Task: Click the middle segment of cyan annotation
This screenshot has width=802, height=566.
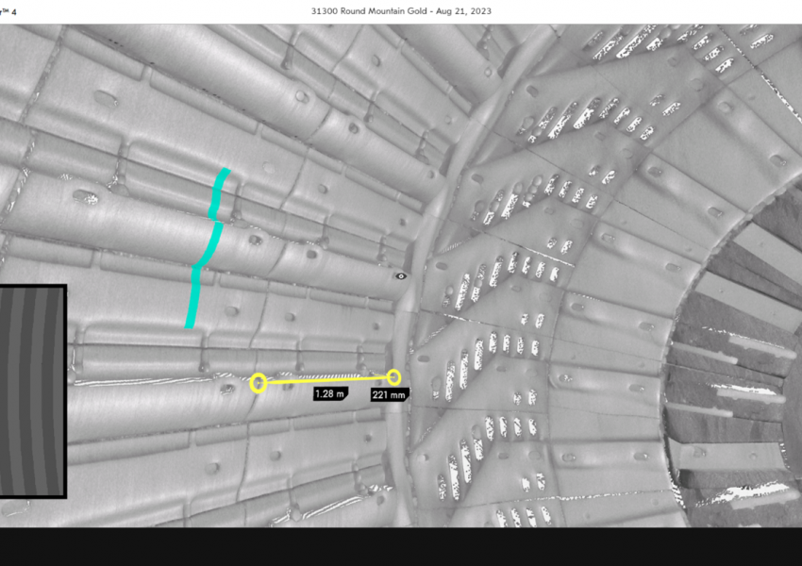Action: pos(206,247)
